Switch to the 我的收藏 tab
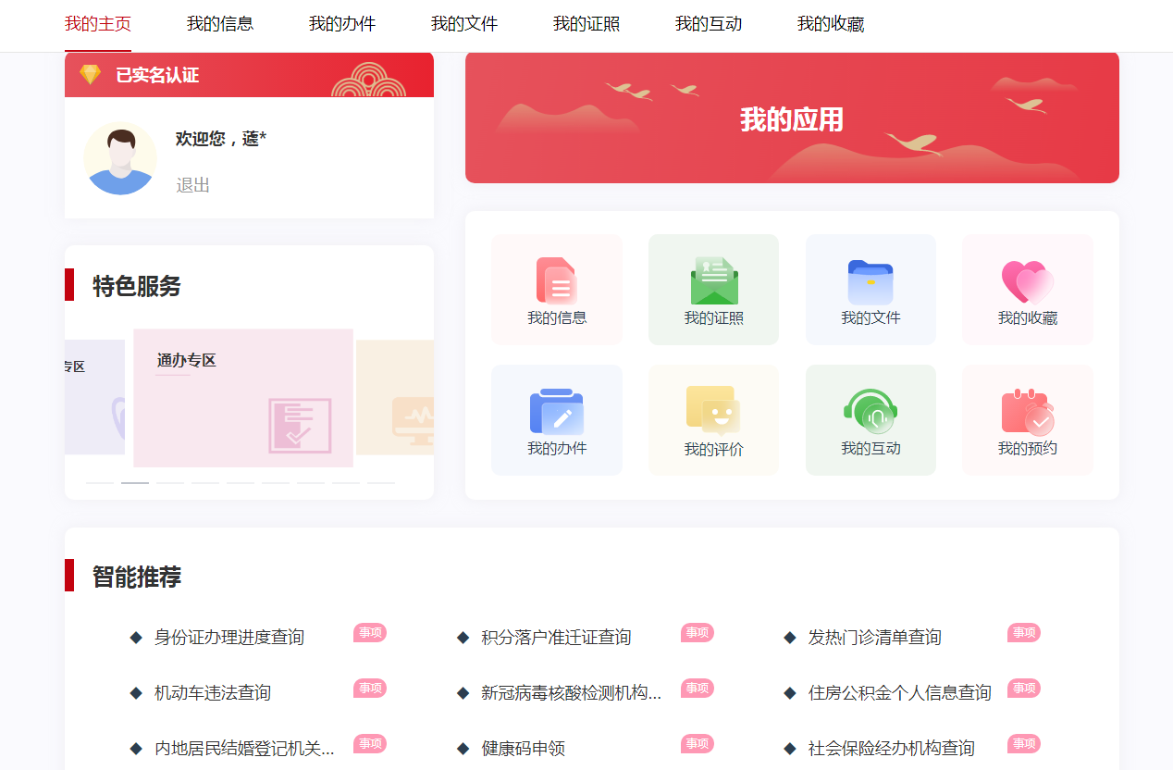The height and width of the screenshot is (770, 1173). [x=831, y=24]
